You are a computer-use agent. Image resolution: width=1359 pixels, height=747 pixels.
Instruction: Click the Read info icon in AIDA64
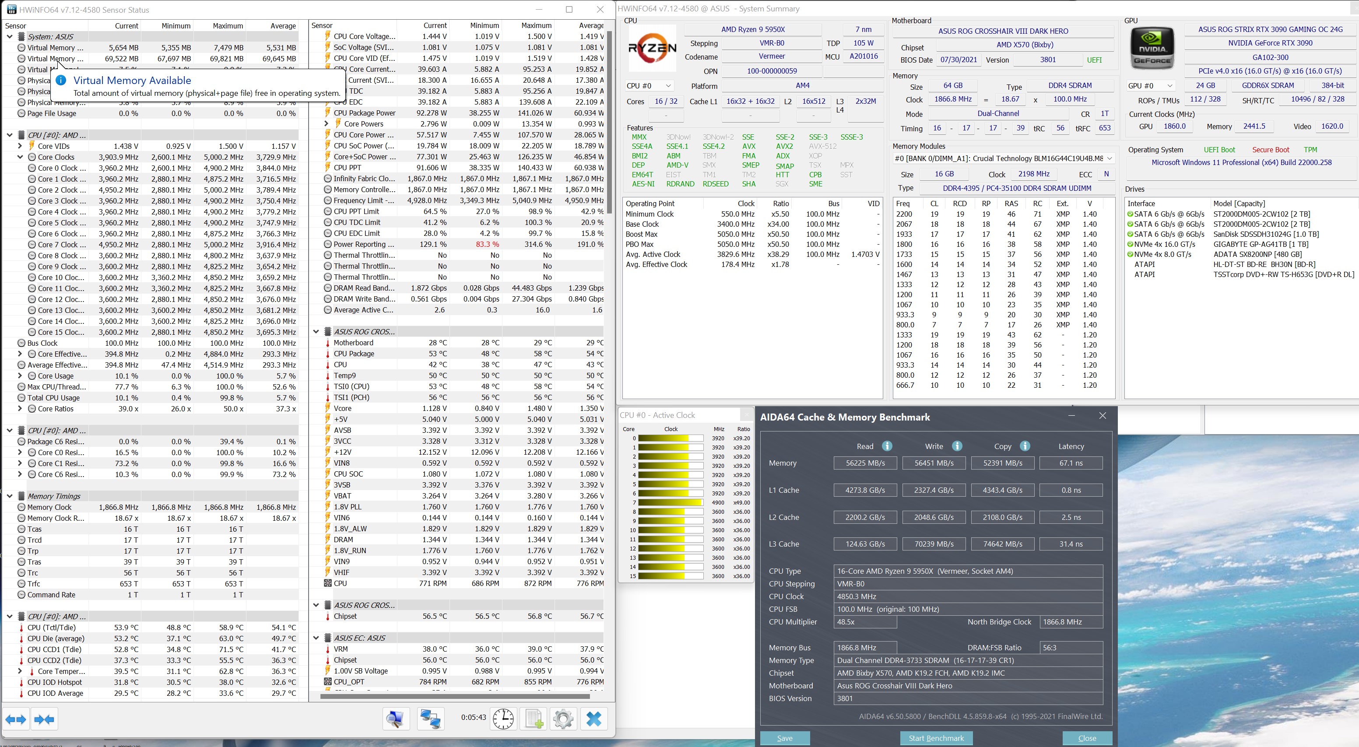(887, 446)
